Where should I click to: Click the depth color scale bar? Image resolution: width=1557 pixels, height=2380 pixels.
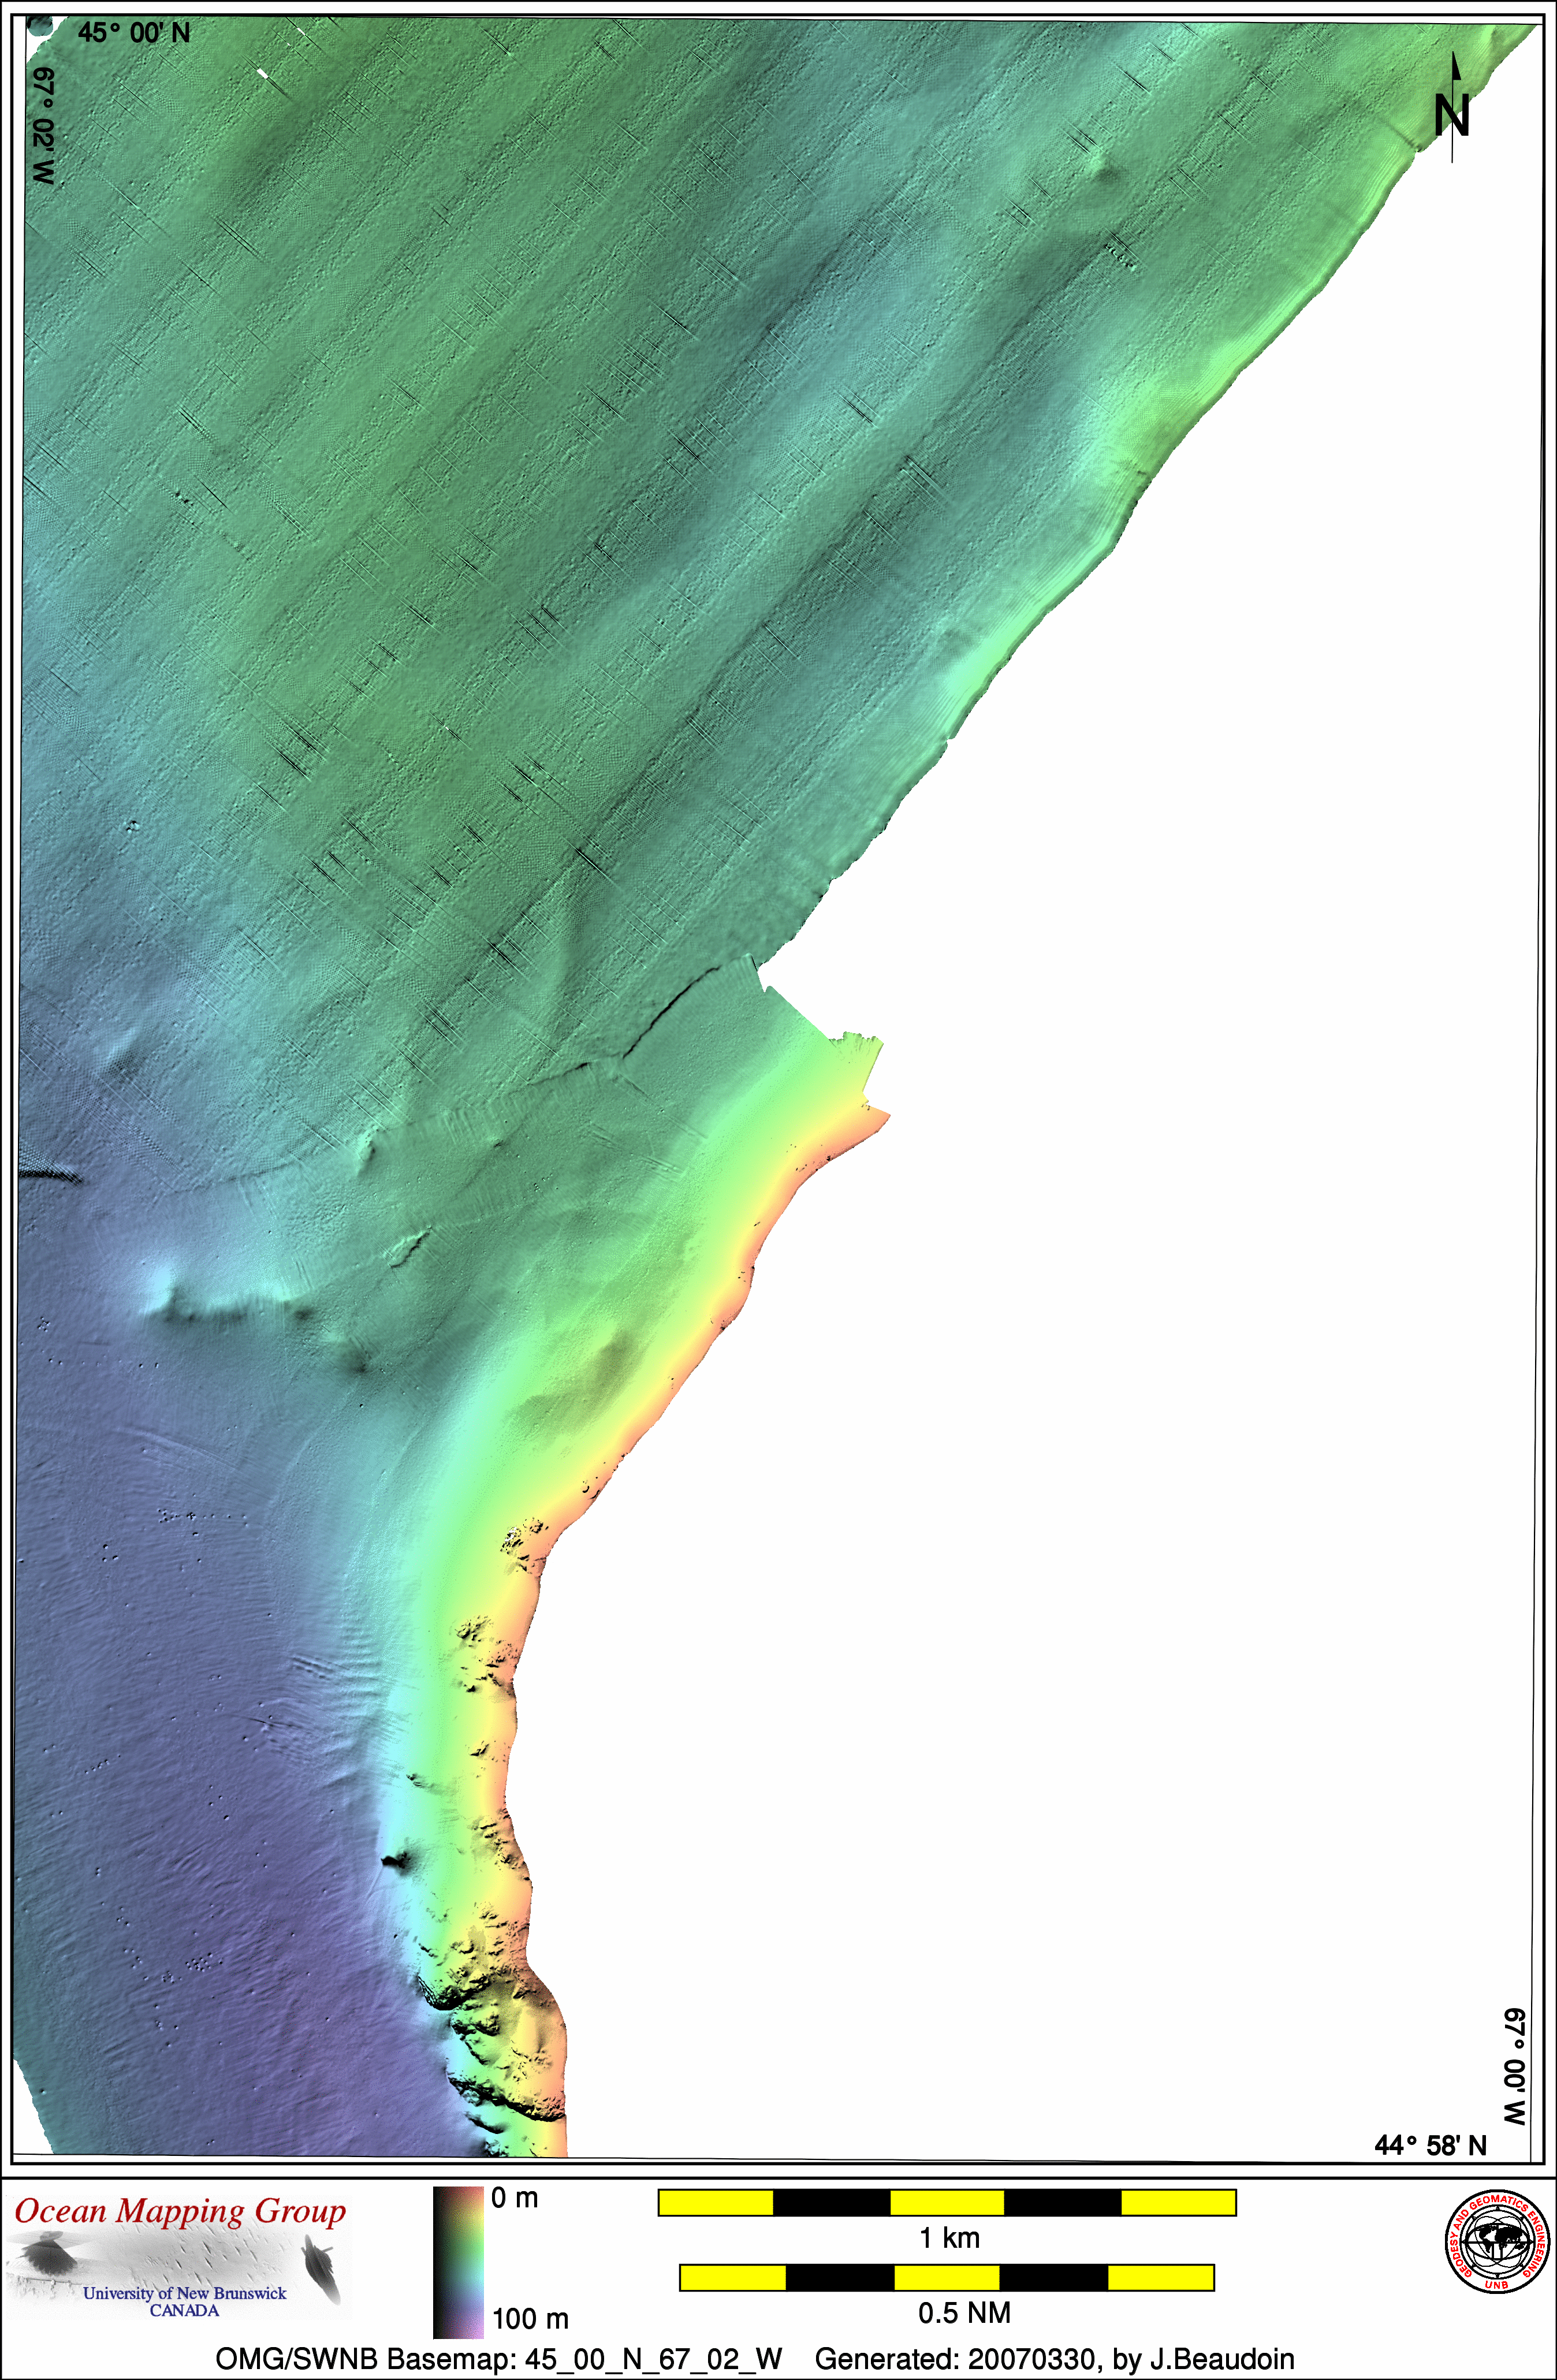[458, 2262]
